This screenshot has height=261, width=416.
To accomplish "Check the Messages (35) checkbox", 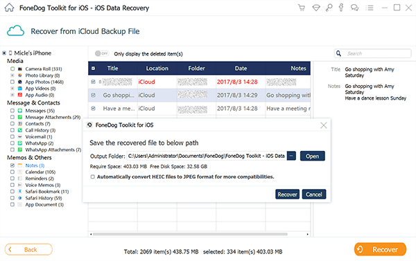I will click(12, 111).
